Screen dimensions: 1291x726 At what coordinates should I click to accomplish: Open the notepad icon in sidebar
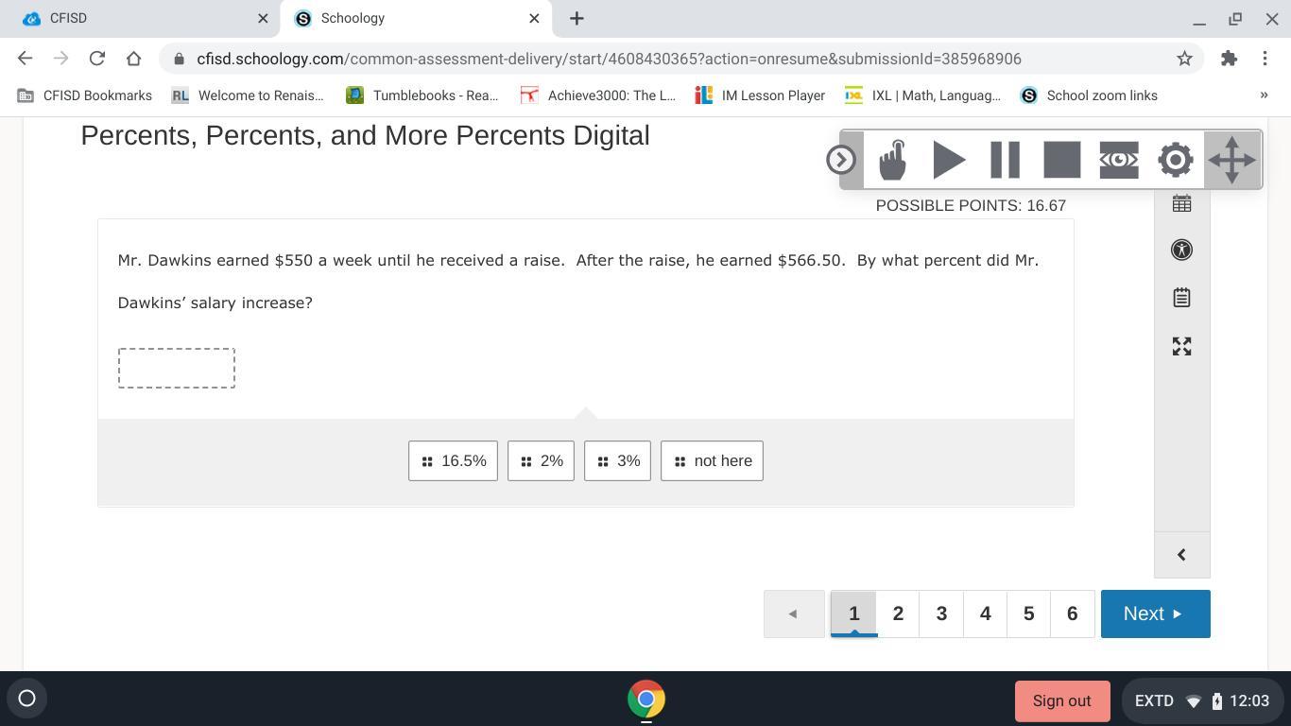pyautogui.click(x=1181, y=298)
